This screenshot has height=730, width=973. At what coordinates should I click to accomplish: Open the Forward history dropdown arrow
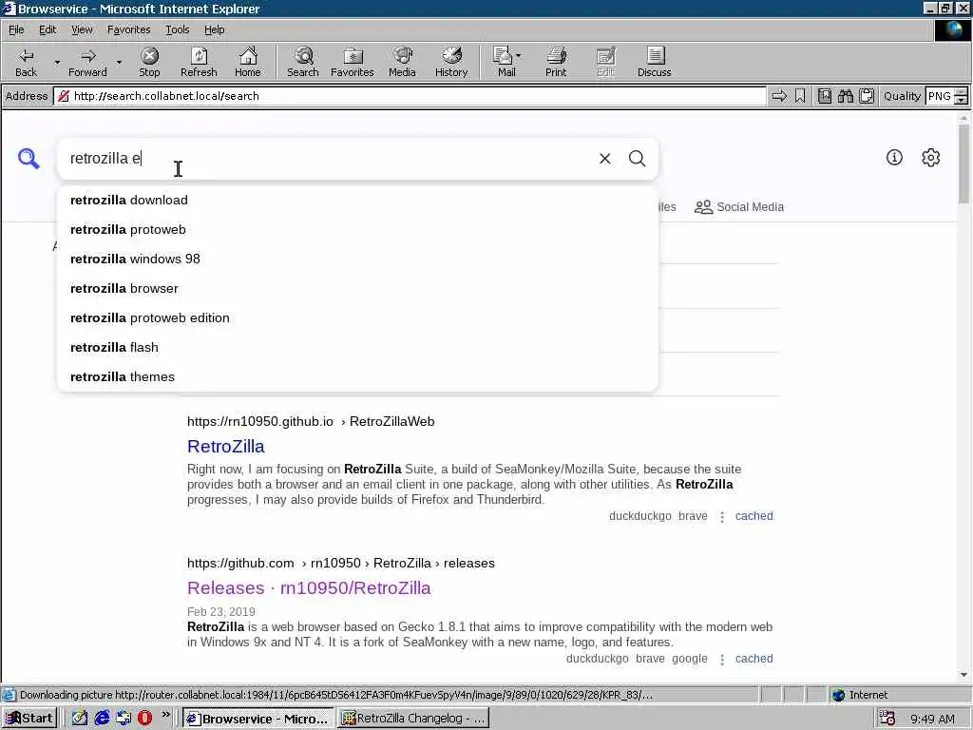pos(119,62)
